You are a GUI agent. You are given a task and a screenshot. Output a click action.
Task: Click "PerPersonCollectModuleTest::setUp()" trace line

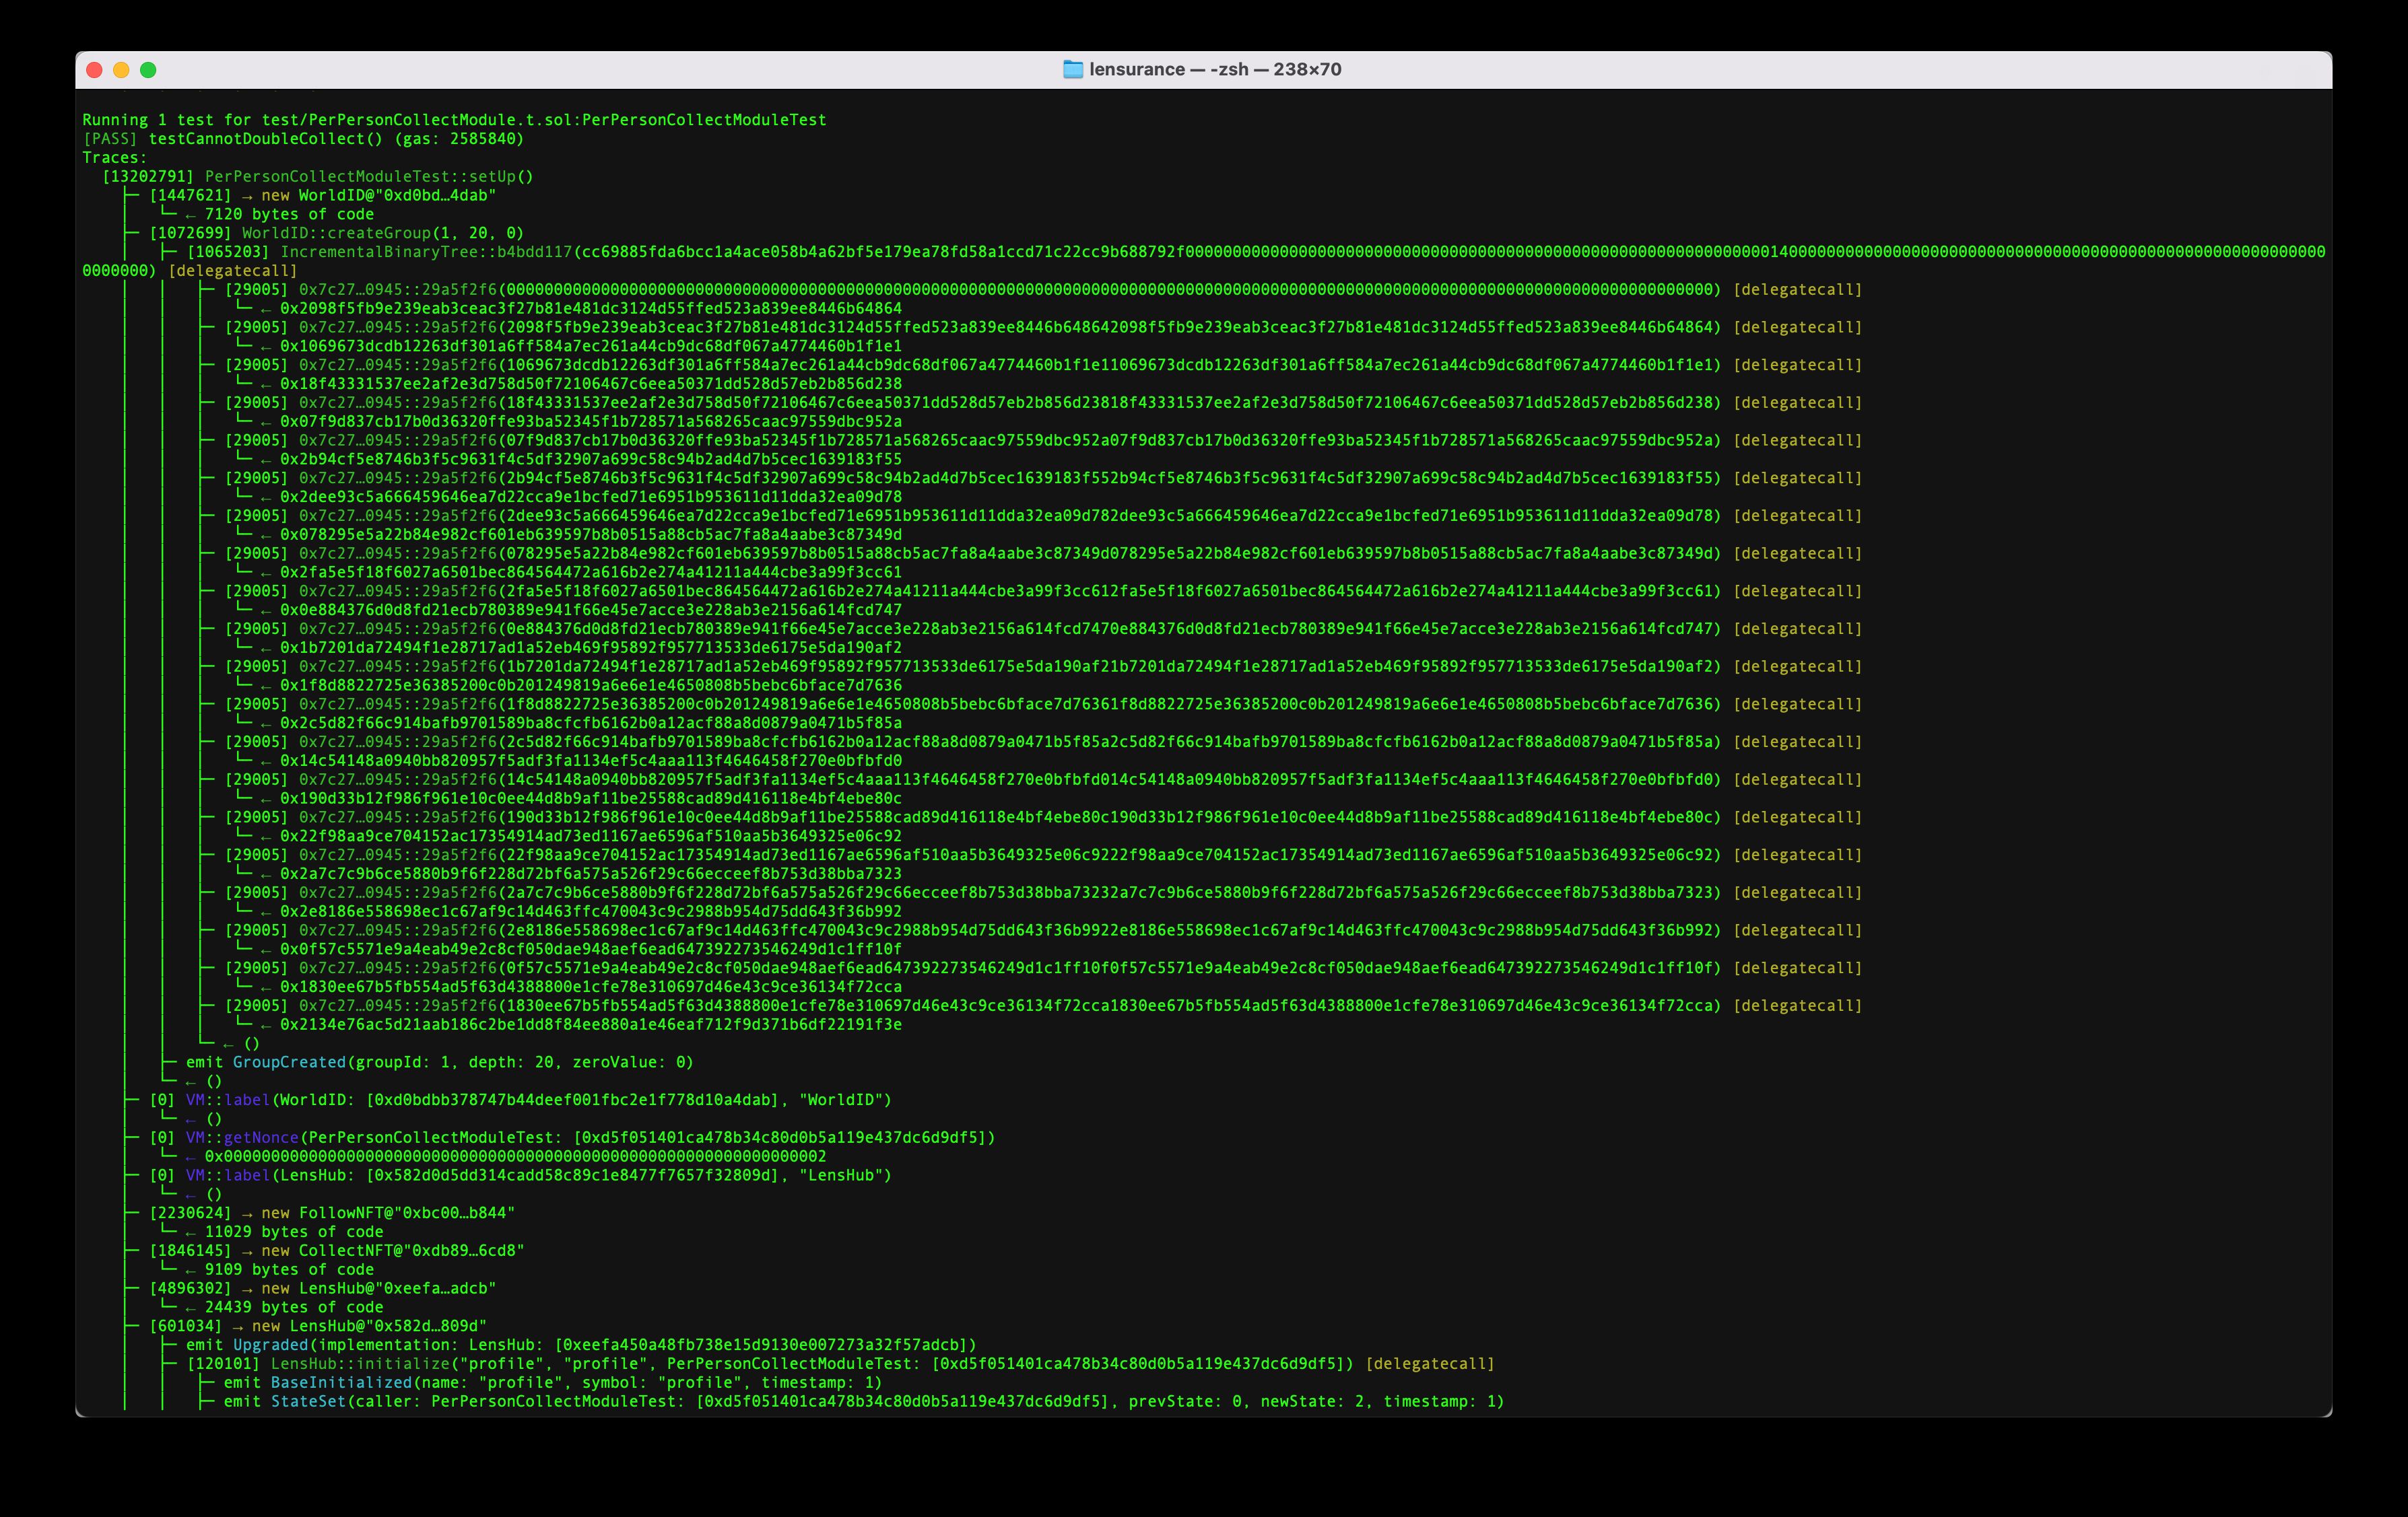pyautogui.click(x=369, y=177)
